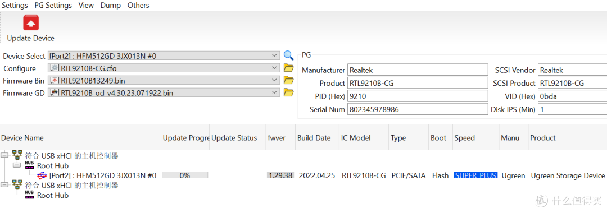Collapse the first xHCI host controller node
607x213 pixels.
pyautogui.click(x=4, y=155)
